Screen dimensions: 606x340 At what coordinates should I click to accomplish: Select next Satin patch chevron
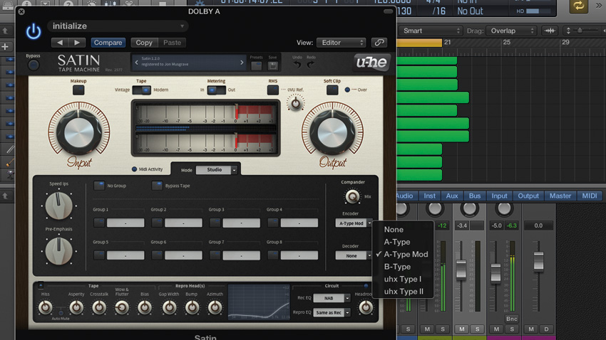242,62
